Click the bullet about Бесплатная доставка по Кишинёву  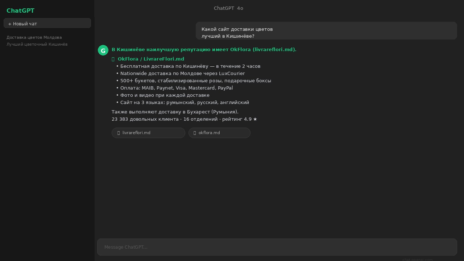click(x=188, y=66)
